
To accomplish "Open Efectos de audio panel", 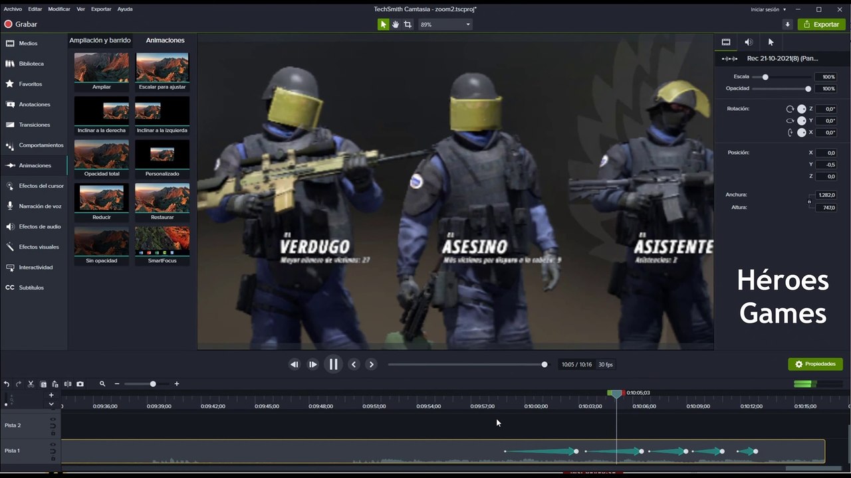I will (33, 226).
